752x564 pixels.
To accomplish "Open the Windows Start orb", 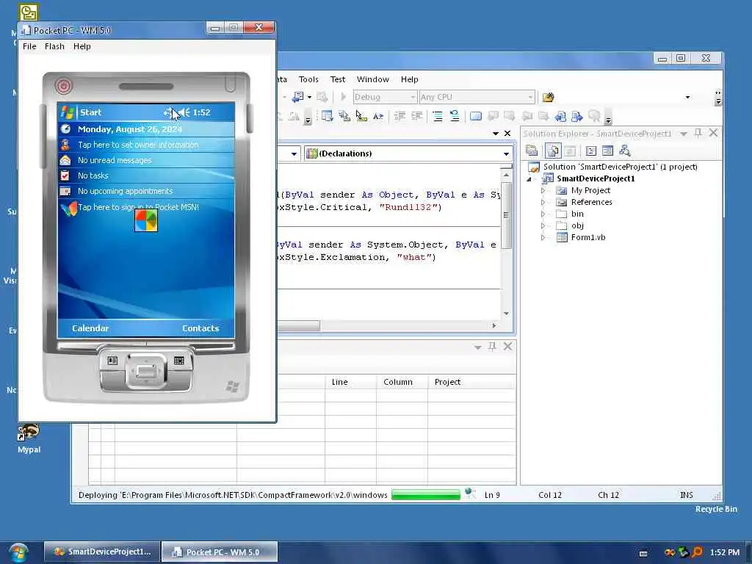I will click(x=18, y=552).
